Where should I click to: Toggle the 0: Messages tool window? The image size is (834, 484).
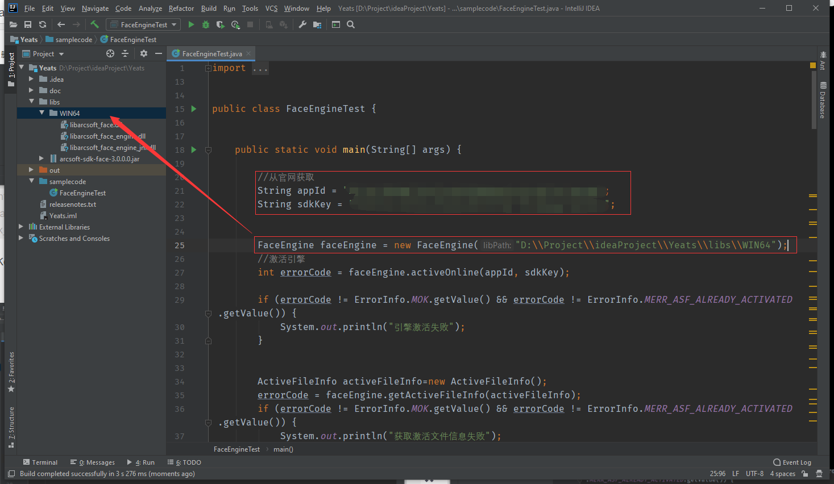[x=93, y=462]
